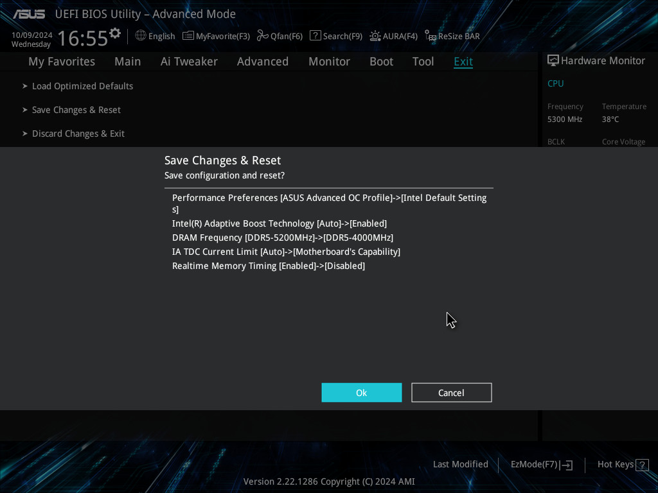Open the Ai Tweaker tab

click(x=189, y=62)
